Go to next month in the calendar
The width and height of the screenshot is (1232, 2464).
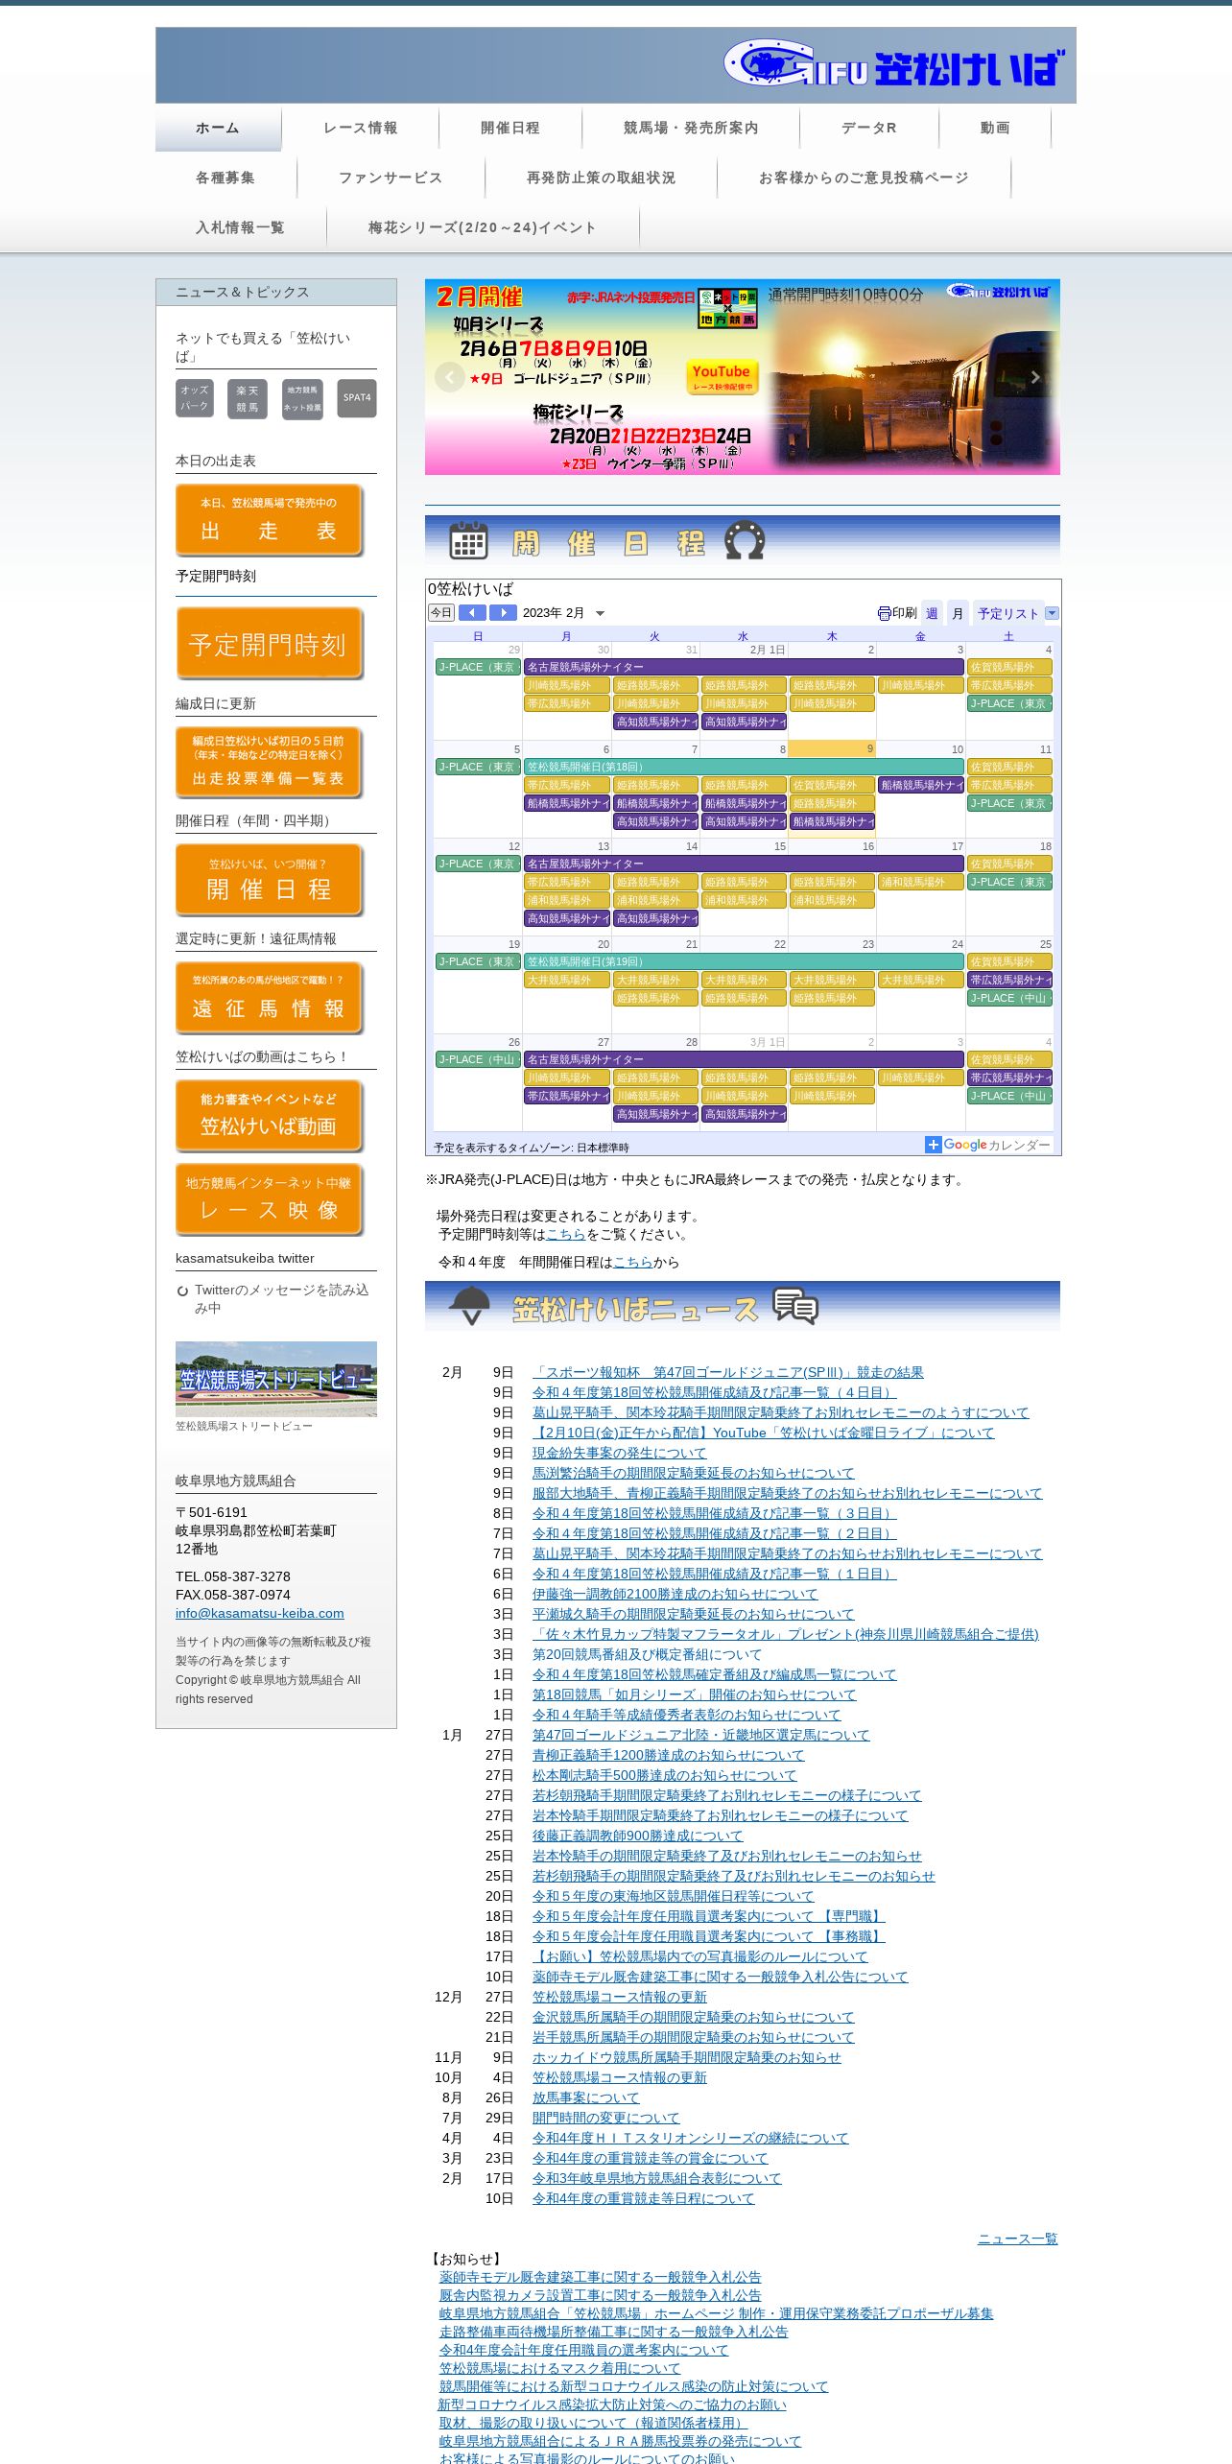[503, 612]
